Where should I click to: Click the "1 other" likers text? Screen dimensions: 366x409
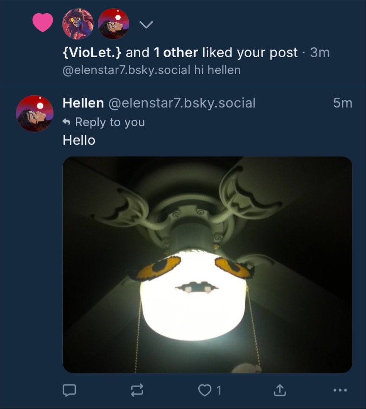(175, 53)
